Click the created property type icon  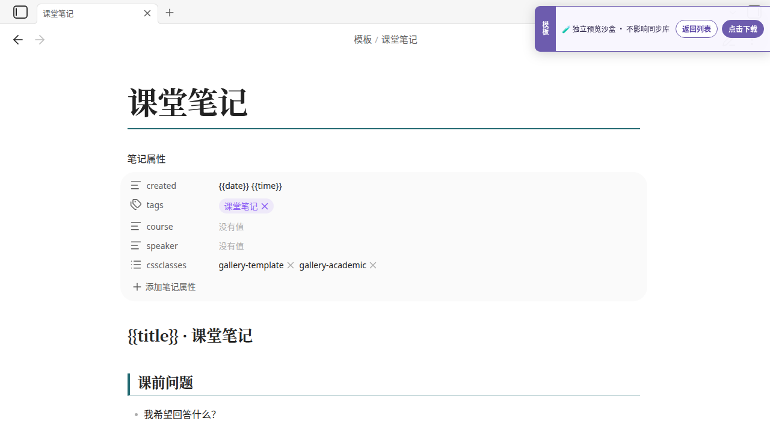[136, 185]
